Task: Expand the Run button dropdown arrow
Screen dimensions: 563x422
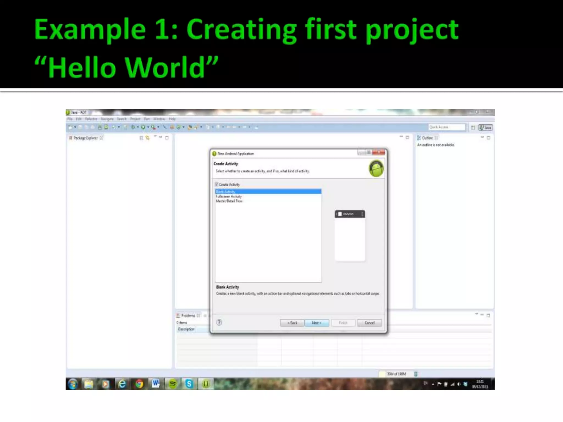Action: (x=148, y=127)
